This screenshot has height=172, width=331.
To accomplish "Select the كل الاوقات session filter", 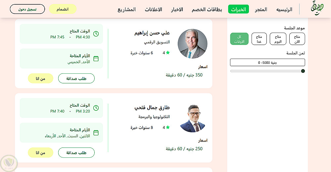I will coord(239,39).
